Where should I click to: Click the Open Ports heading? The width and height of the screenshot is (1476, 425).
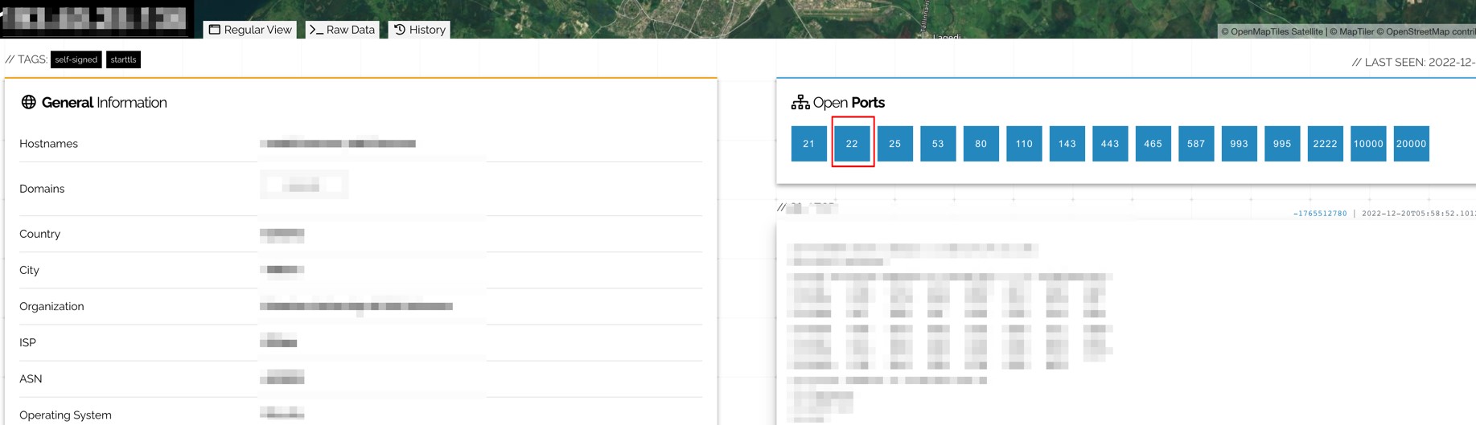point(849,102)
